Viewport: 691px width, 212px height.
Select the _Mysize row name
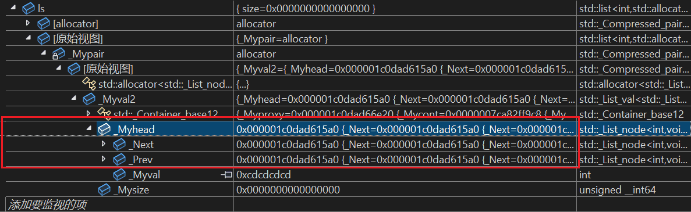click(x=132, y=190)
